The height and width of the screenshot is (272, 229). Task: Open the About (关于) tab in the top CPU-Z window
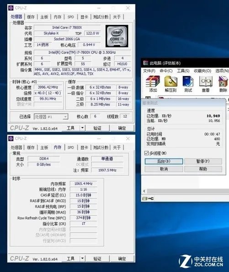coord(117,17)
